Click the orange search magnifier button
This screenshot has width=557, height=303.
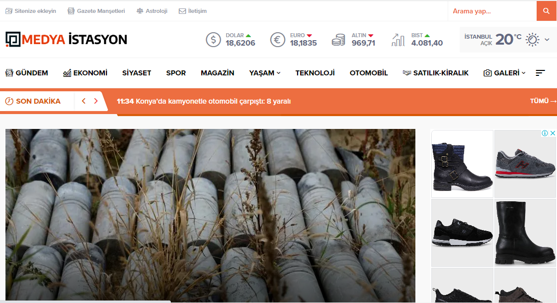coord(547,11)
